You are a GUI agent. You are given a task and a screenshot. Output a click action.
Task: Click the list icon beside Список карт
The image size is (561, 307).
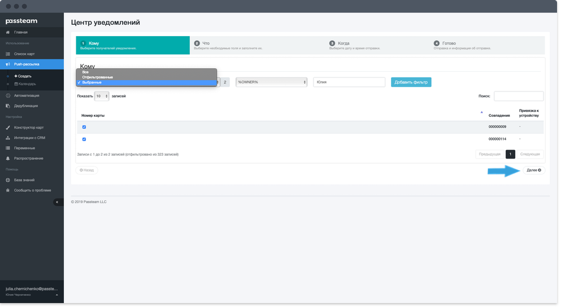coord(8,54)
